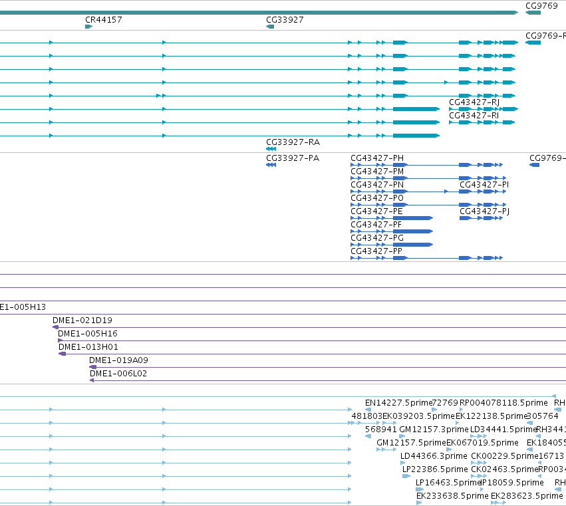Click the CG33927-PA protein label
Screen dimensions: 566x506
[x=293, y=158]
